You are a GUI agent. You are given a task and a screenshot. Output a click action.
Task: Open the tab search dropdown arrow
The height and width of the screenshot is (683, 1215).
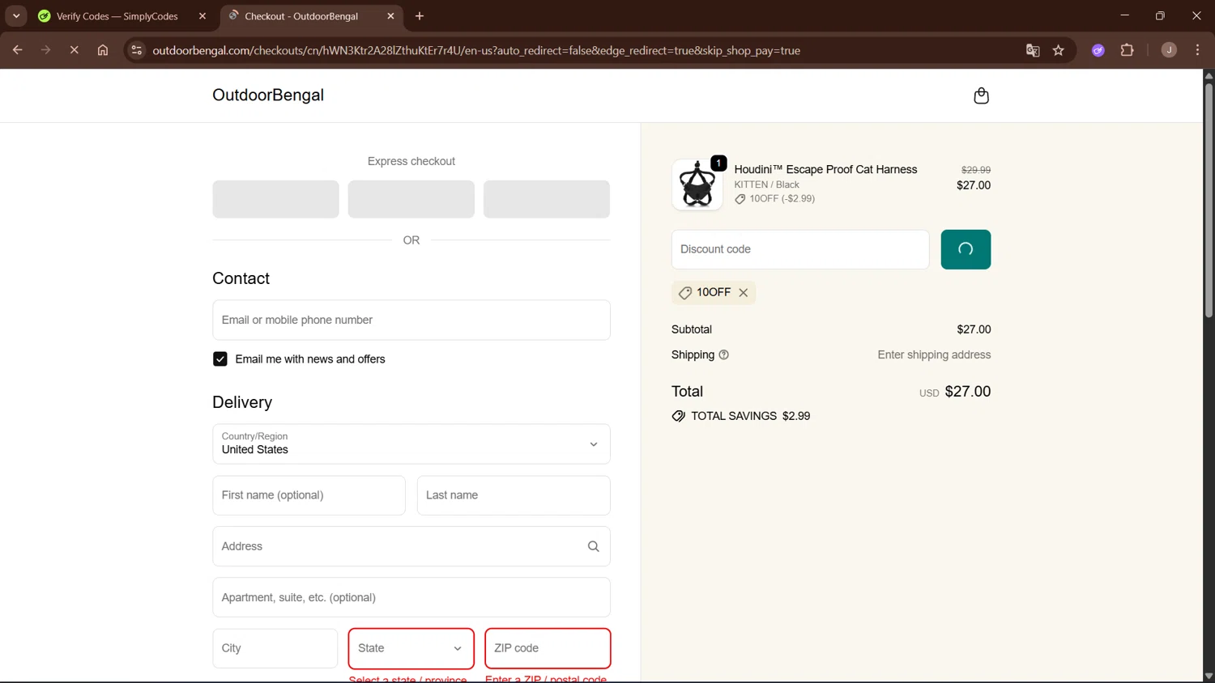tap(16, 16)
